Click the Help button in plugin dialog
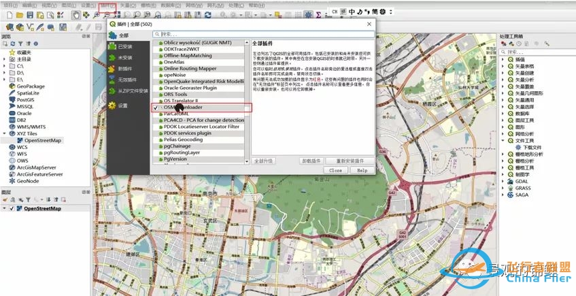The image size is (576, 296). tap(362, 171)
